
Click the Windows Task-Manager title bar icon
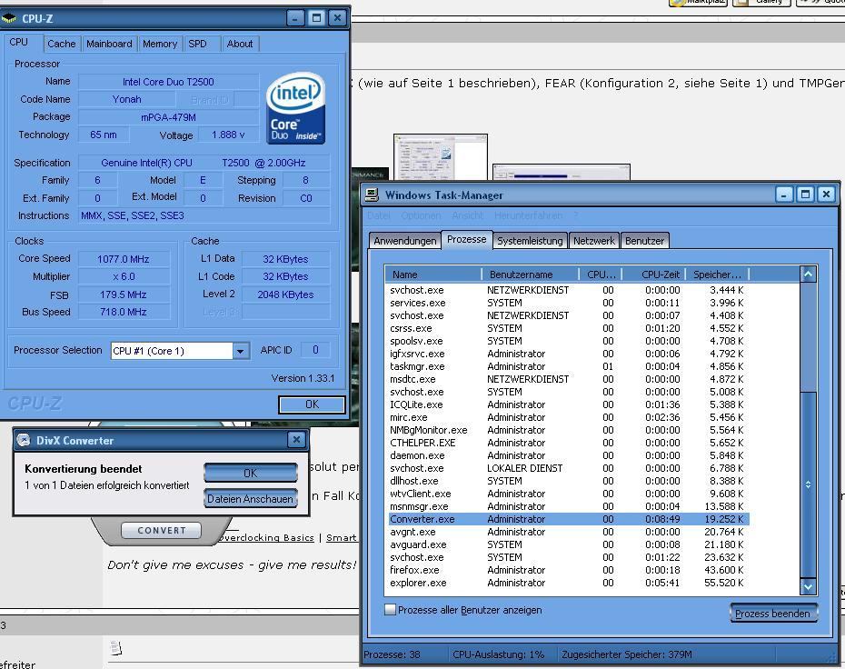click(372, 195)
